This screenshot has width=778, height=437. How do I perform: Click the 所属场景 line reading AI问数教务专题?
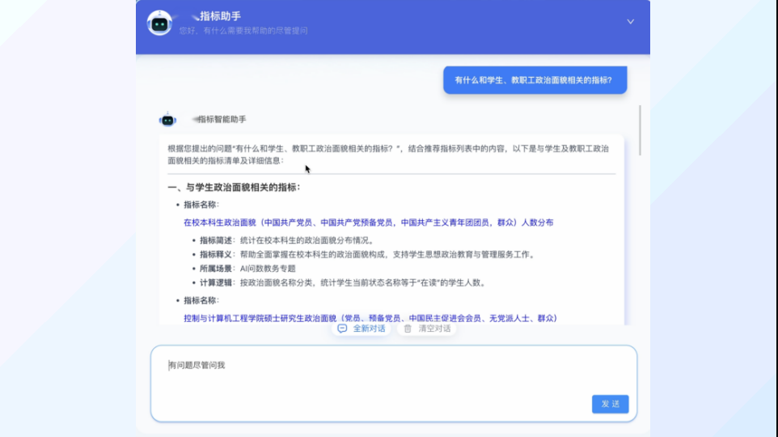coord(247,269)
